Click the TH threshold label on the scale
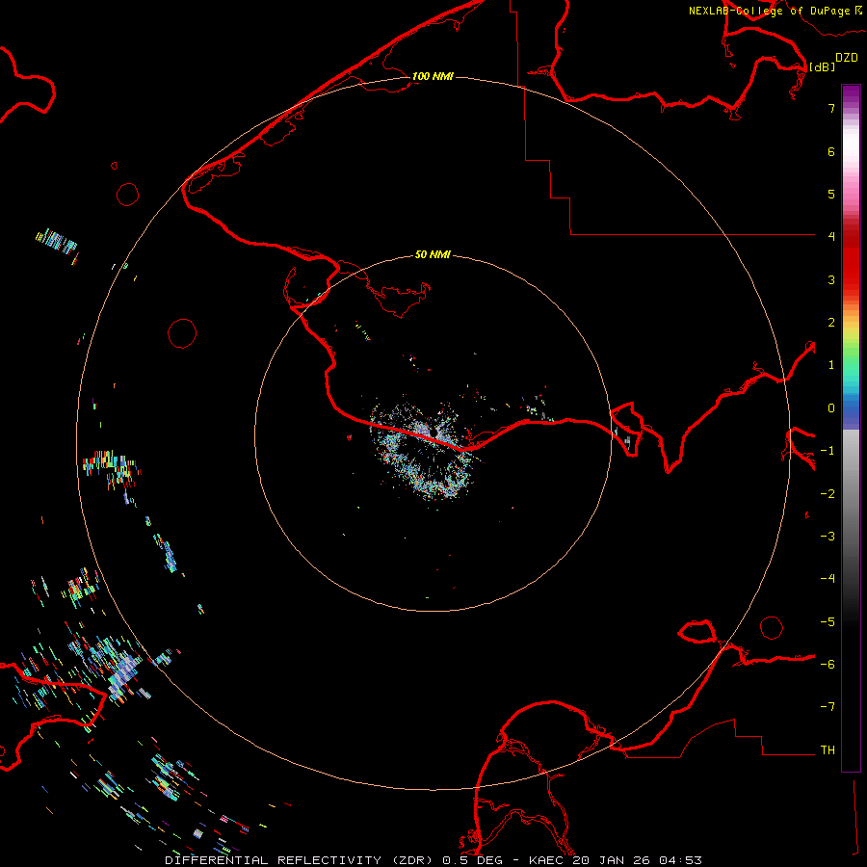This screenshot has width=867, height=867. click(x=828, y=750)
